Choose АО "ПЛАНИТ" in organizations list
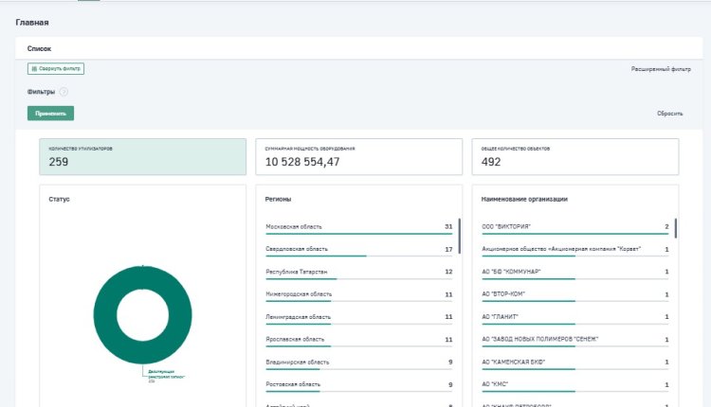The height and width of the screenshot is (407, 711). tap(575, 318)
